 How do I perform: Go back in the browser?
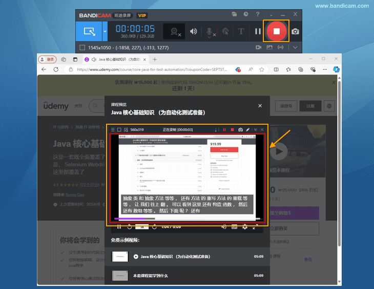pyautogui.click(x=44, y=70)
